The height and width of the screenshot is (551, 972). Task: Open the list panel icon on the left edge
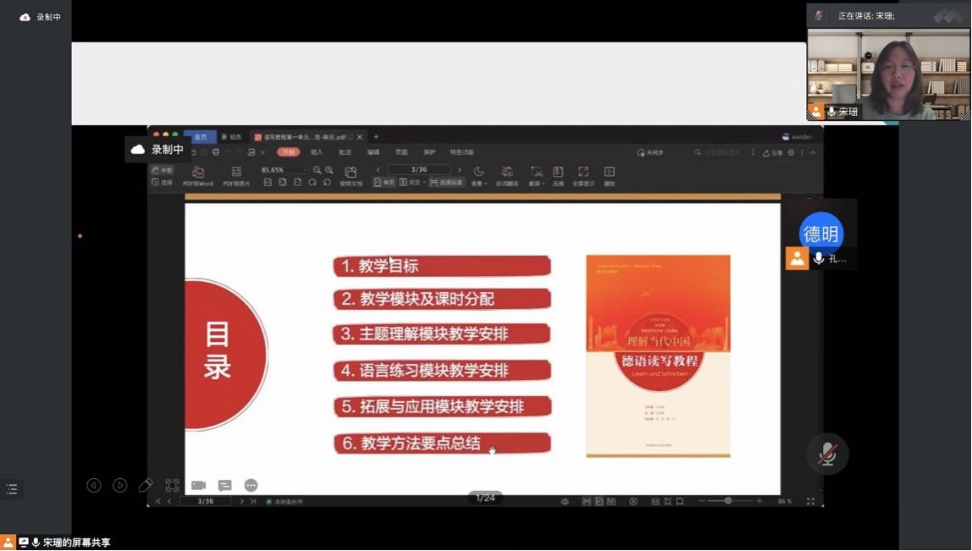(12, 489)
